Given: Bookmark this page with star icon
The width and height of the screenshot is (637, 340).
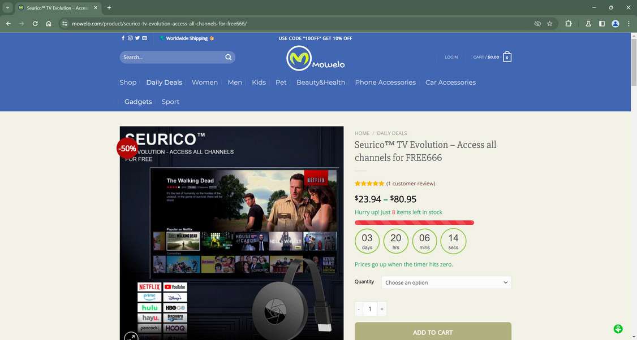Looking at the screenshot, I should (550, 24).
